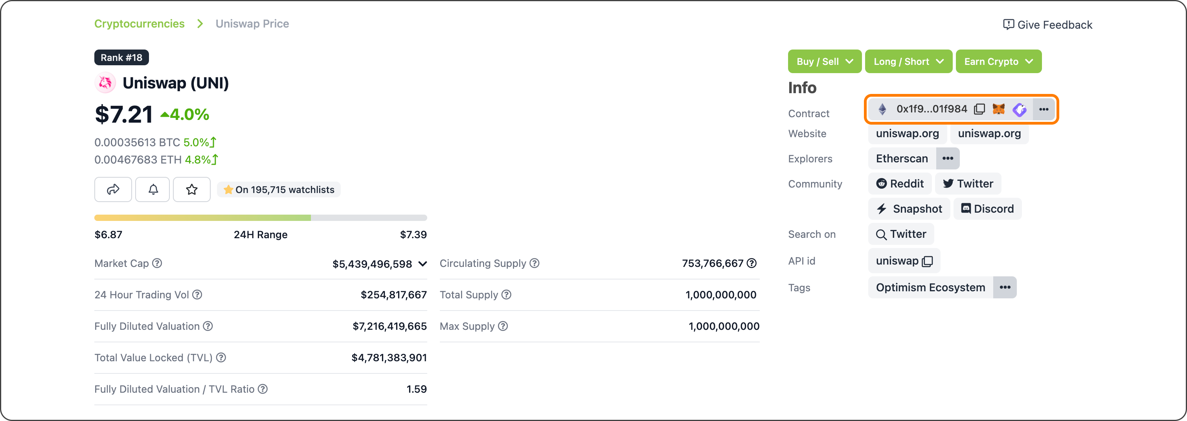The width and height of the screenshot is (1187, 421).
Task: Click the price alert bell icon
Action: pyautogui.click(x=153, y=189)
